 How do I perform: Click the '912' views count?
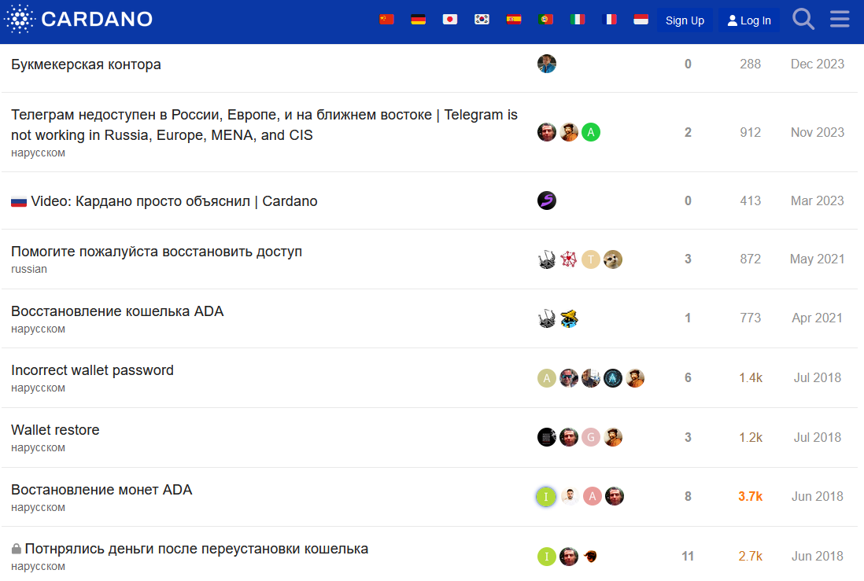750,132
